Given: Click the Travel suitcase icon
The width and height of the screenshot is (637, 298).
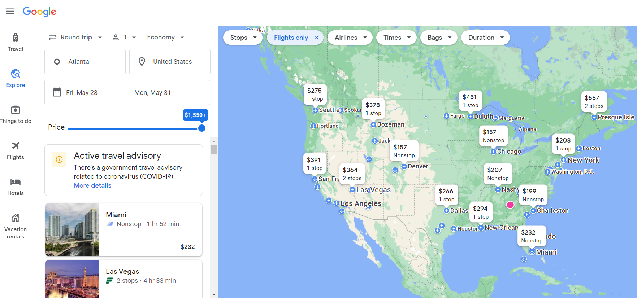Looking at the screenshot, I should click(15, 38).
